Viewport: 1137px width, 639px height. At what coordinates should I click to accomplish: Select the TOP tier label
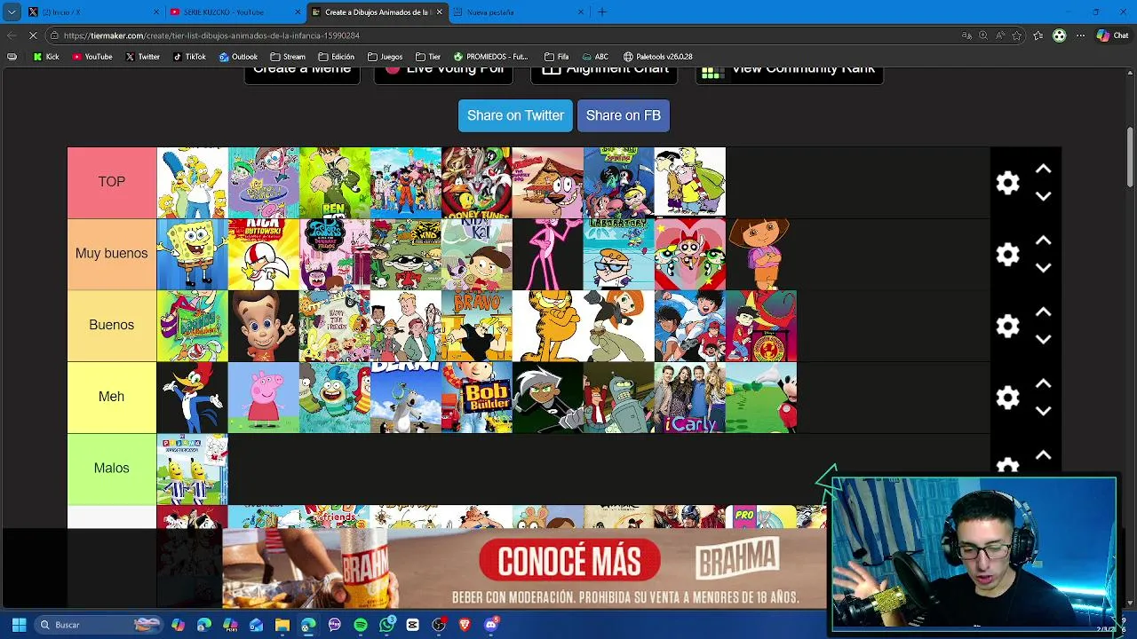tap(112, 182)
